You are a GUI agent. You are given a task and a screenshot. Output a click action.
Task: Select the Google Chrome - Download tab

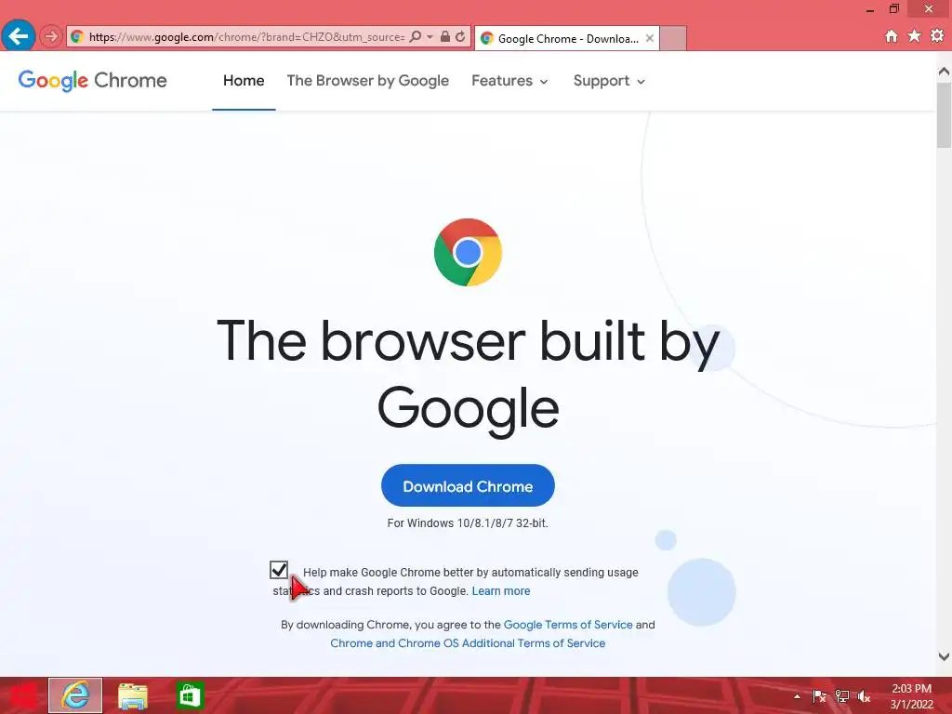(x=566, y=38)
